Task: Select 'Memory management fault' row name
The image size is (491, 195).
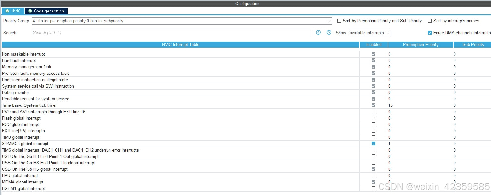Action: [27, 67]
